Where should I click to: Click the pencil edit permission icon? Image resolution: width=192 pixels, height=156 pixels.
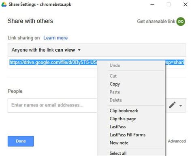tap(172, 105)
